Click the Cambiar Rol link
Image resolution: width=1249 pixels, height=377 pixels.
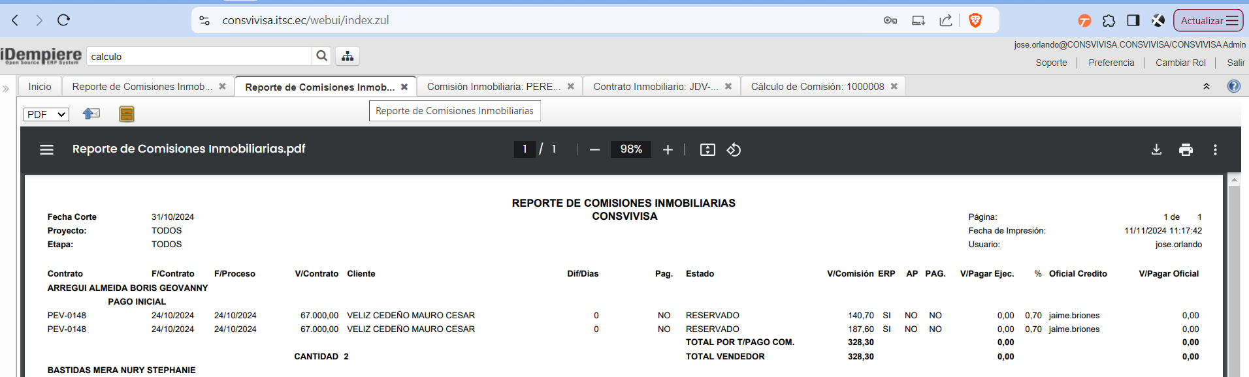tap(1180, 63)
